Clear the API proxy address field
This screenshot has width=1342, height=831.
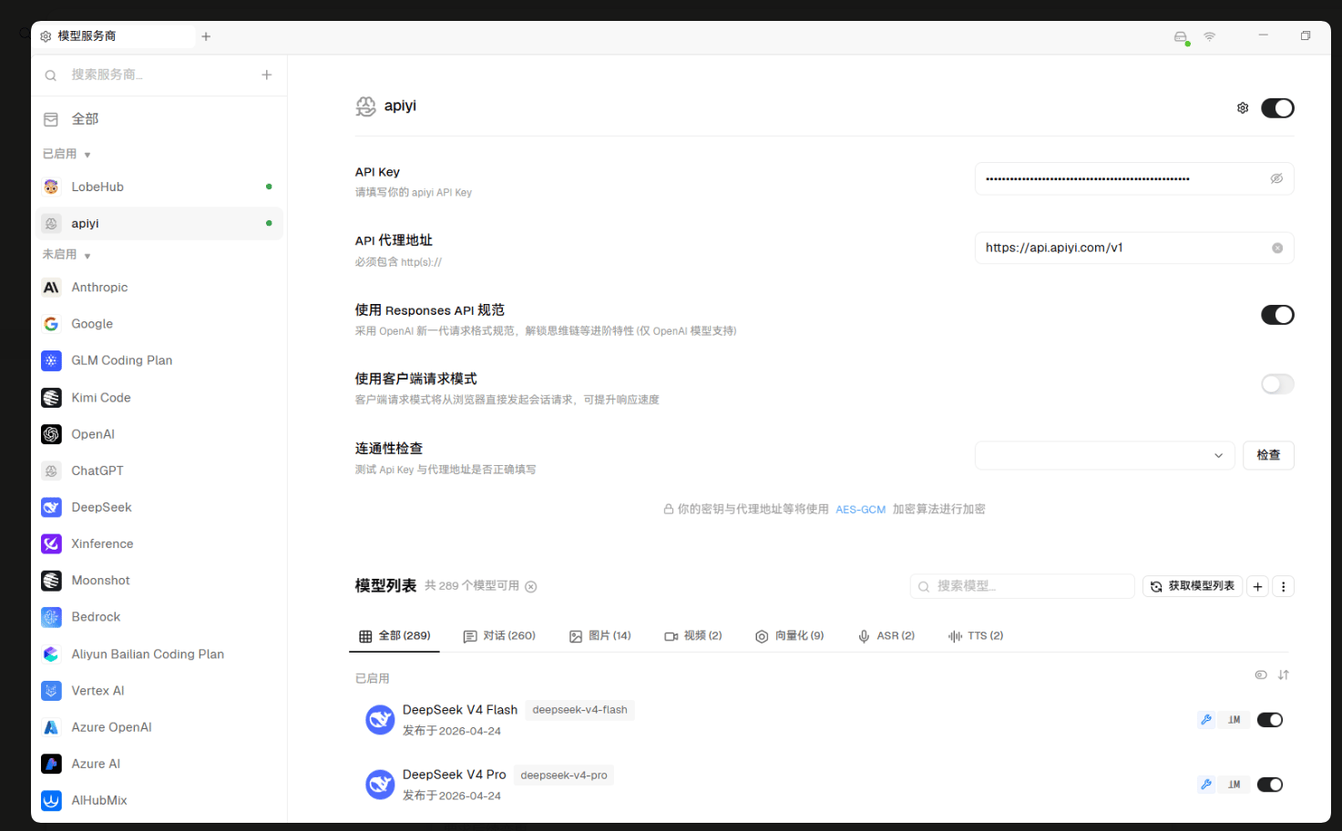coord(1277,248)
